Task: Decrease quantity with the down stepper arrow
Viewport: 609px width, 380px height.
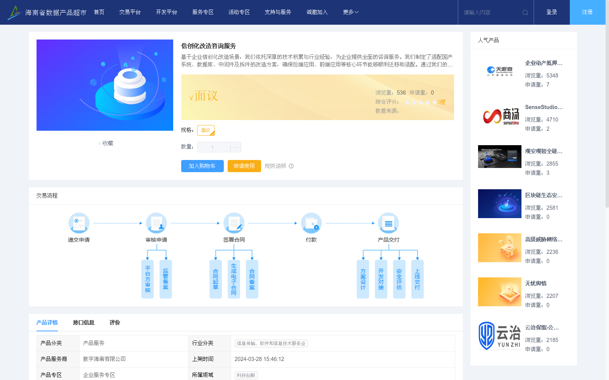Action: (x=236, y=149)
